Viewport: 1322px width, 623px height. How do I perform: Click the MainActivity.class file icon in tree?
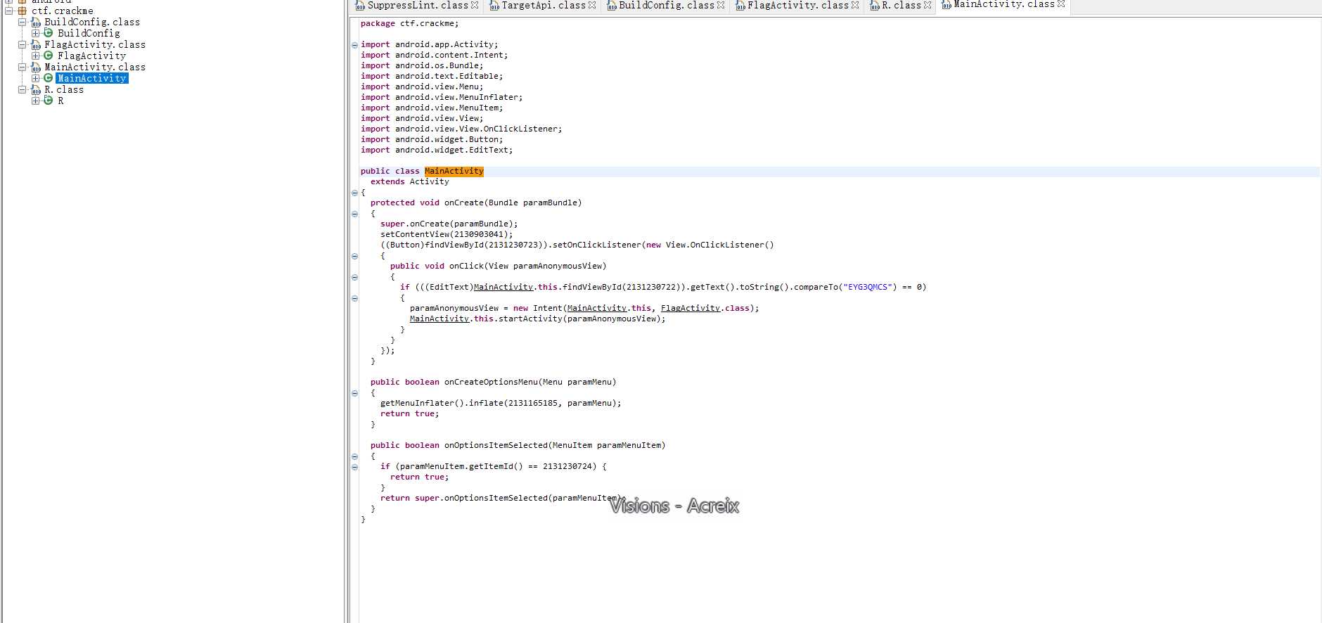click(x=36, y=68)
